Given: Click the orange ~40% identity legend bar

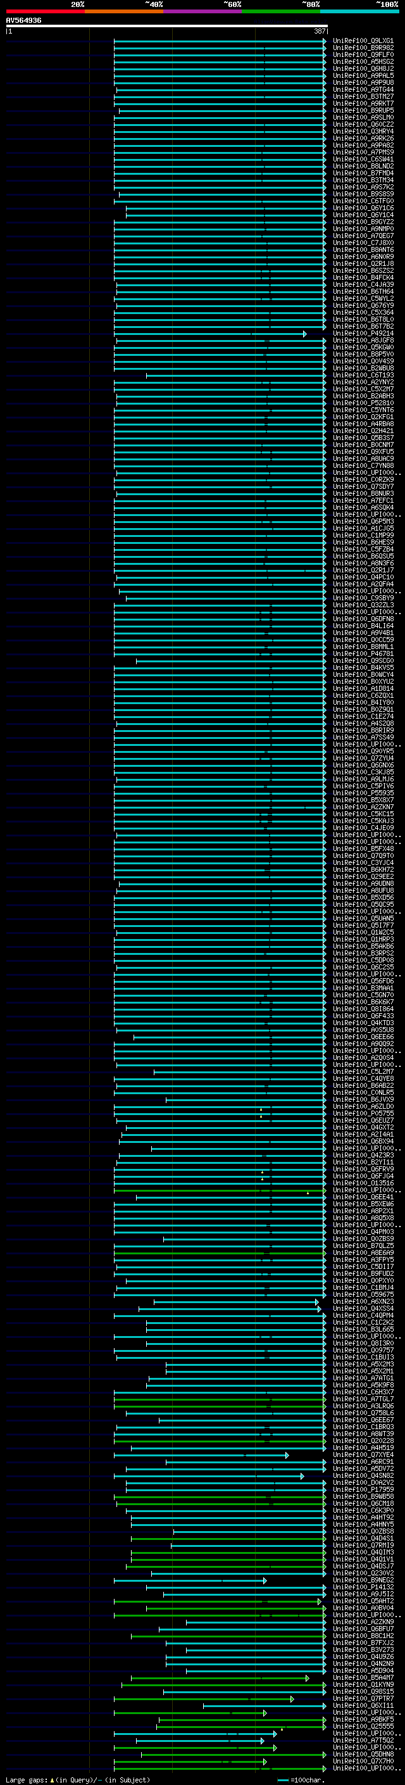Looking at the screenshot, I should coord(124,11).
